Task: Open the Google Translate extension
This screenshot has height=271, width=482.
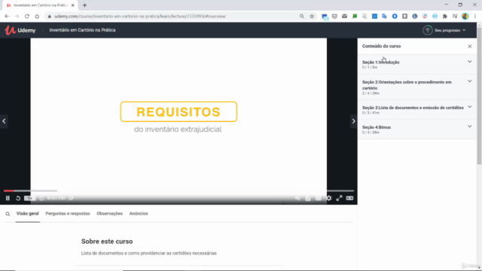Action: 385,17
